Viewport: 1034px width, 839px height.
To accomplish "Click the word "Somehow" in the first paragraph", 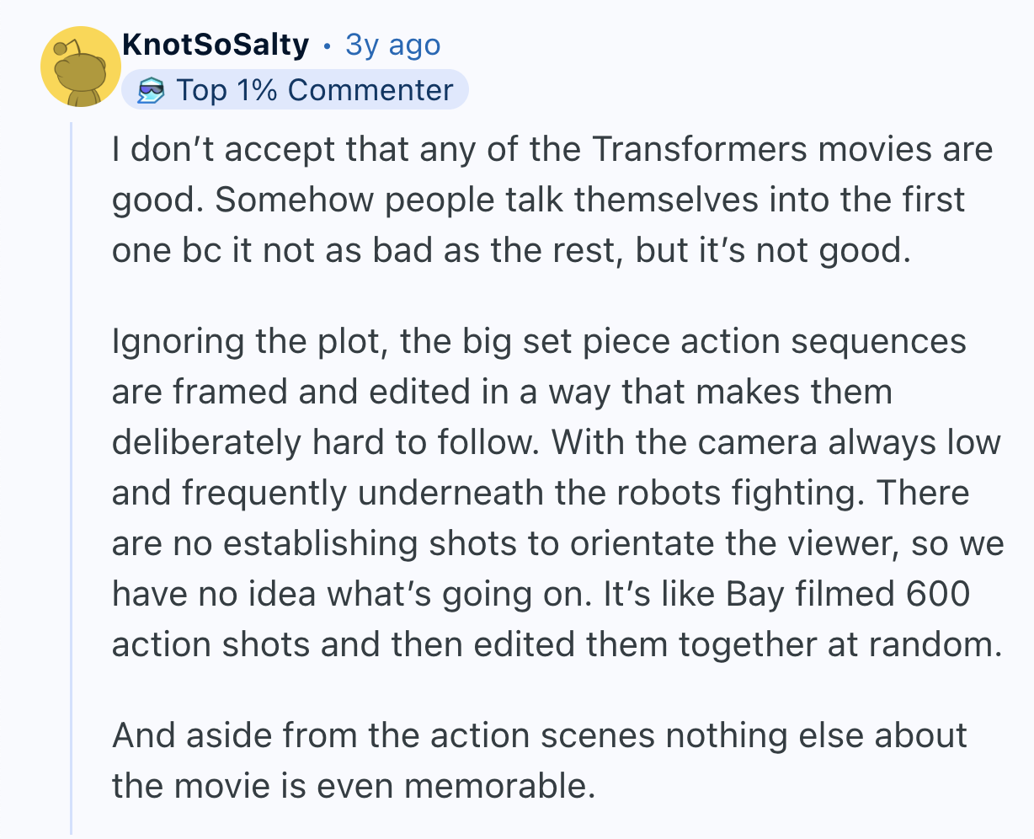I will coord(280,200).
